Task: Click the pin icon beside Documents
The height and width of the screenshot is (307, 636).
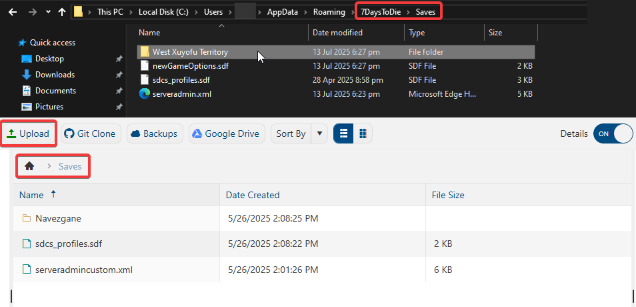Action: pos(119,91)
